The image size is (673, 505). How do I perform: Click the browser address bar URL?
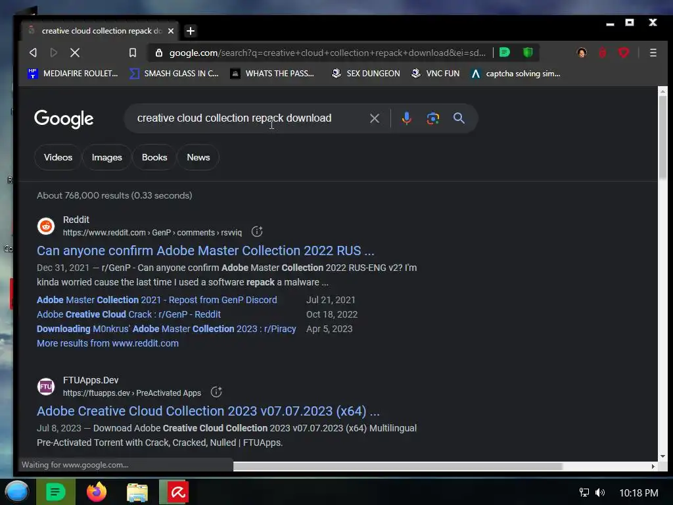tap(327, 53)
